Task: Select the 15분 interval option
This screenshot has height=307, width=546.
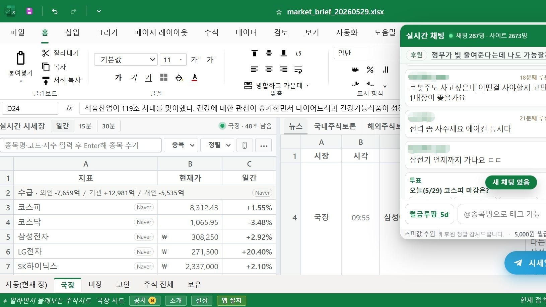Action: (85, 126)
